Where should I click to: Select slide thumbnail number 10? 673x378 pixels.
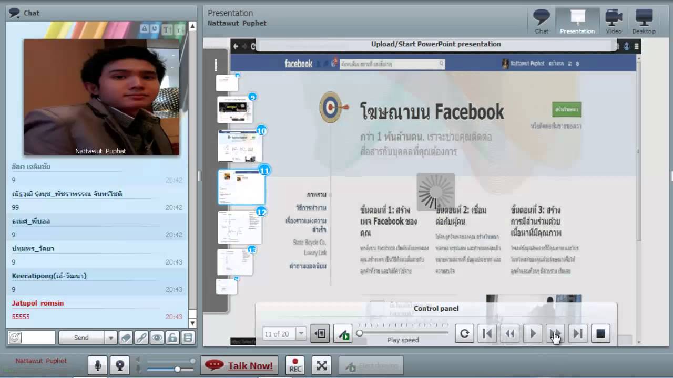click(240, 145)
